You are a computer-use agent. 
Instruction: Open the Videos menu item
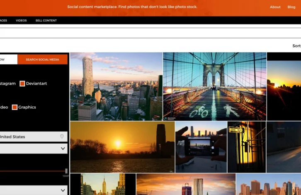(x=21, y=20)
